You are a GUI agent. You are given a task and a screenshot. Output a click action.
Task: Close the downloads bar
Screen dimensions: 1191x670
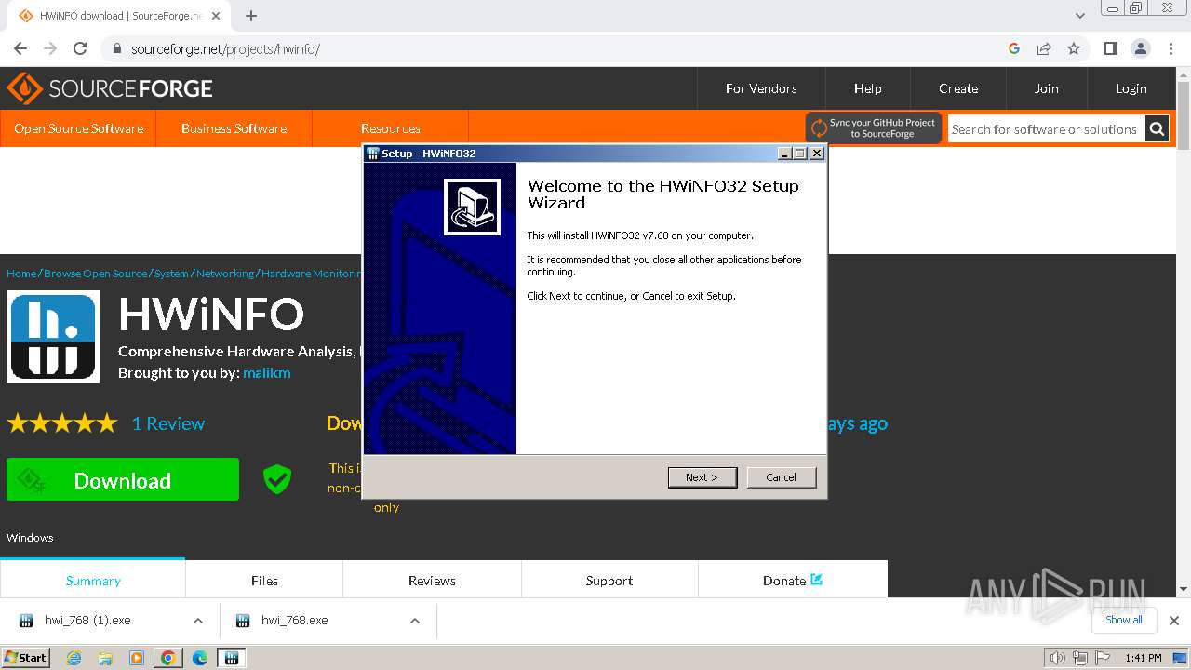click(x=1174, y=621)
